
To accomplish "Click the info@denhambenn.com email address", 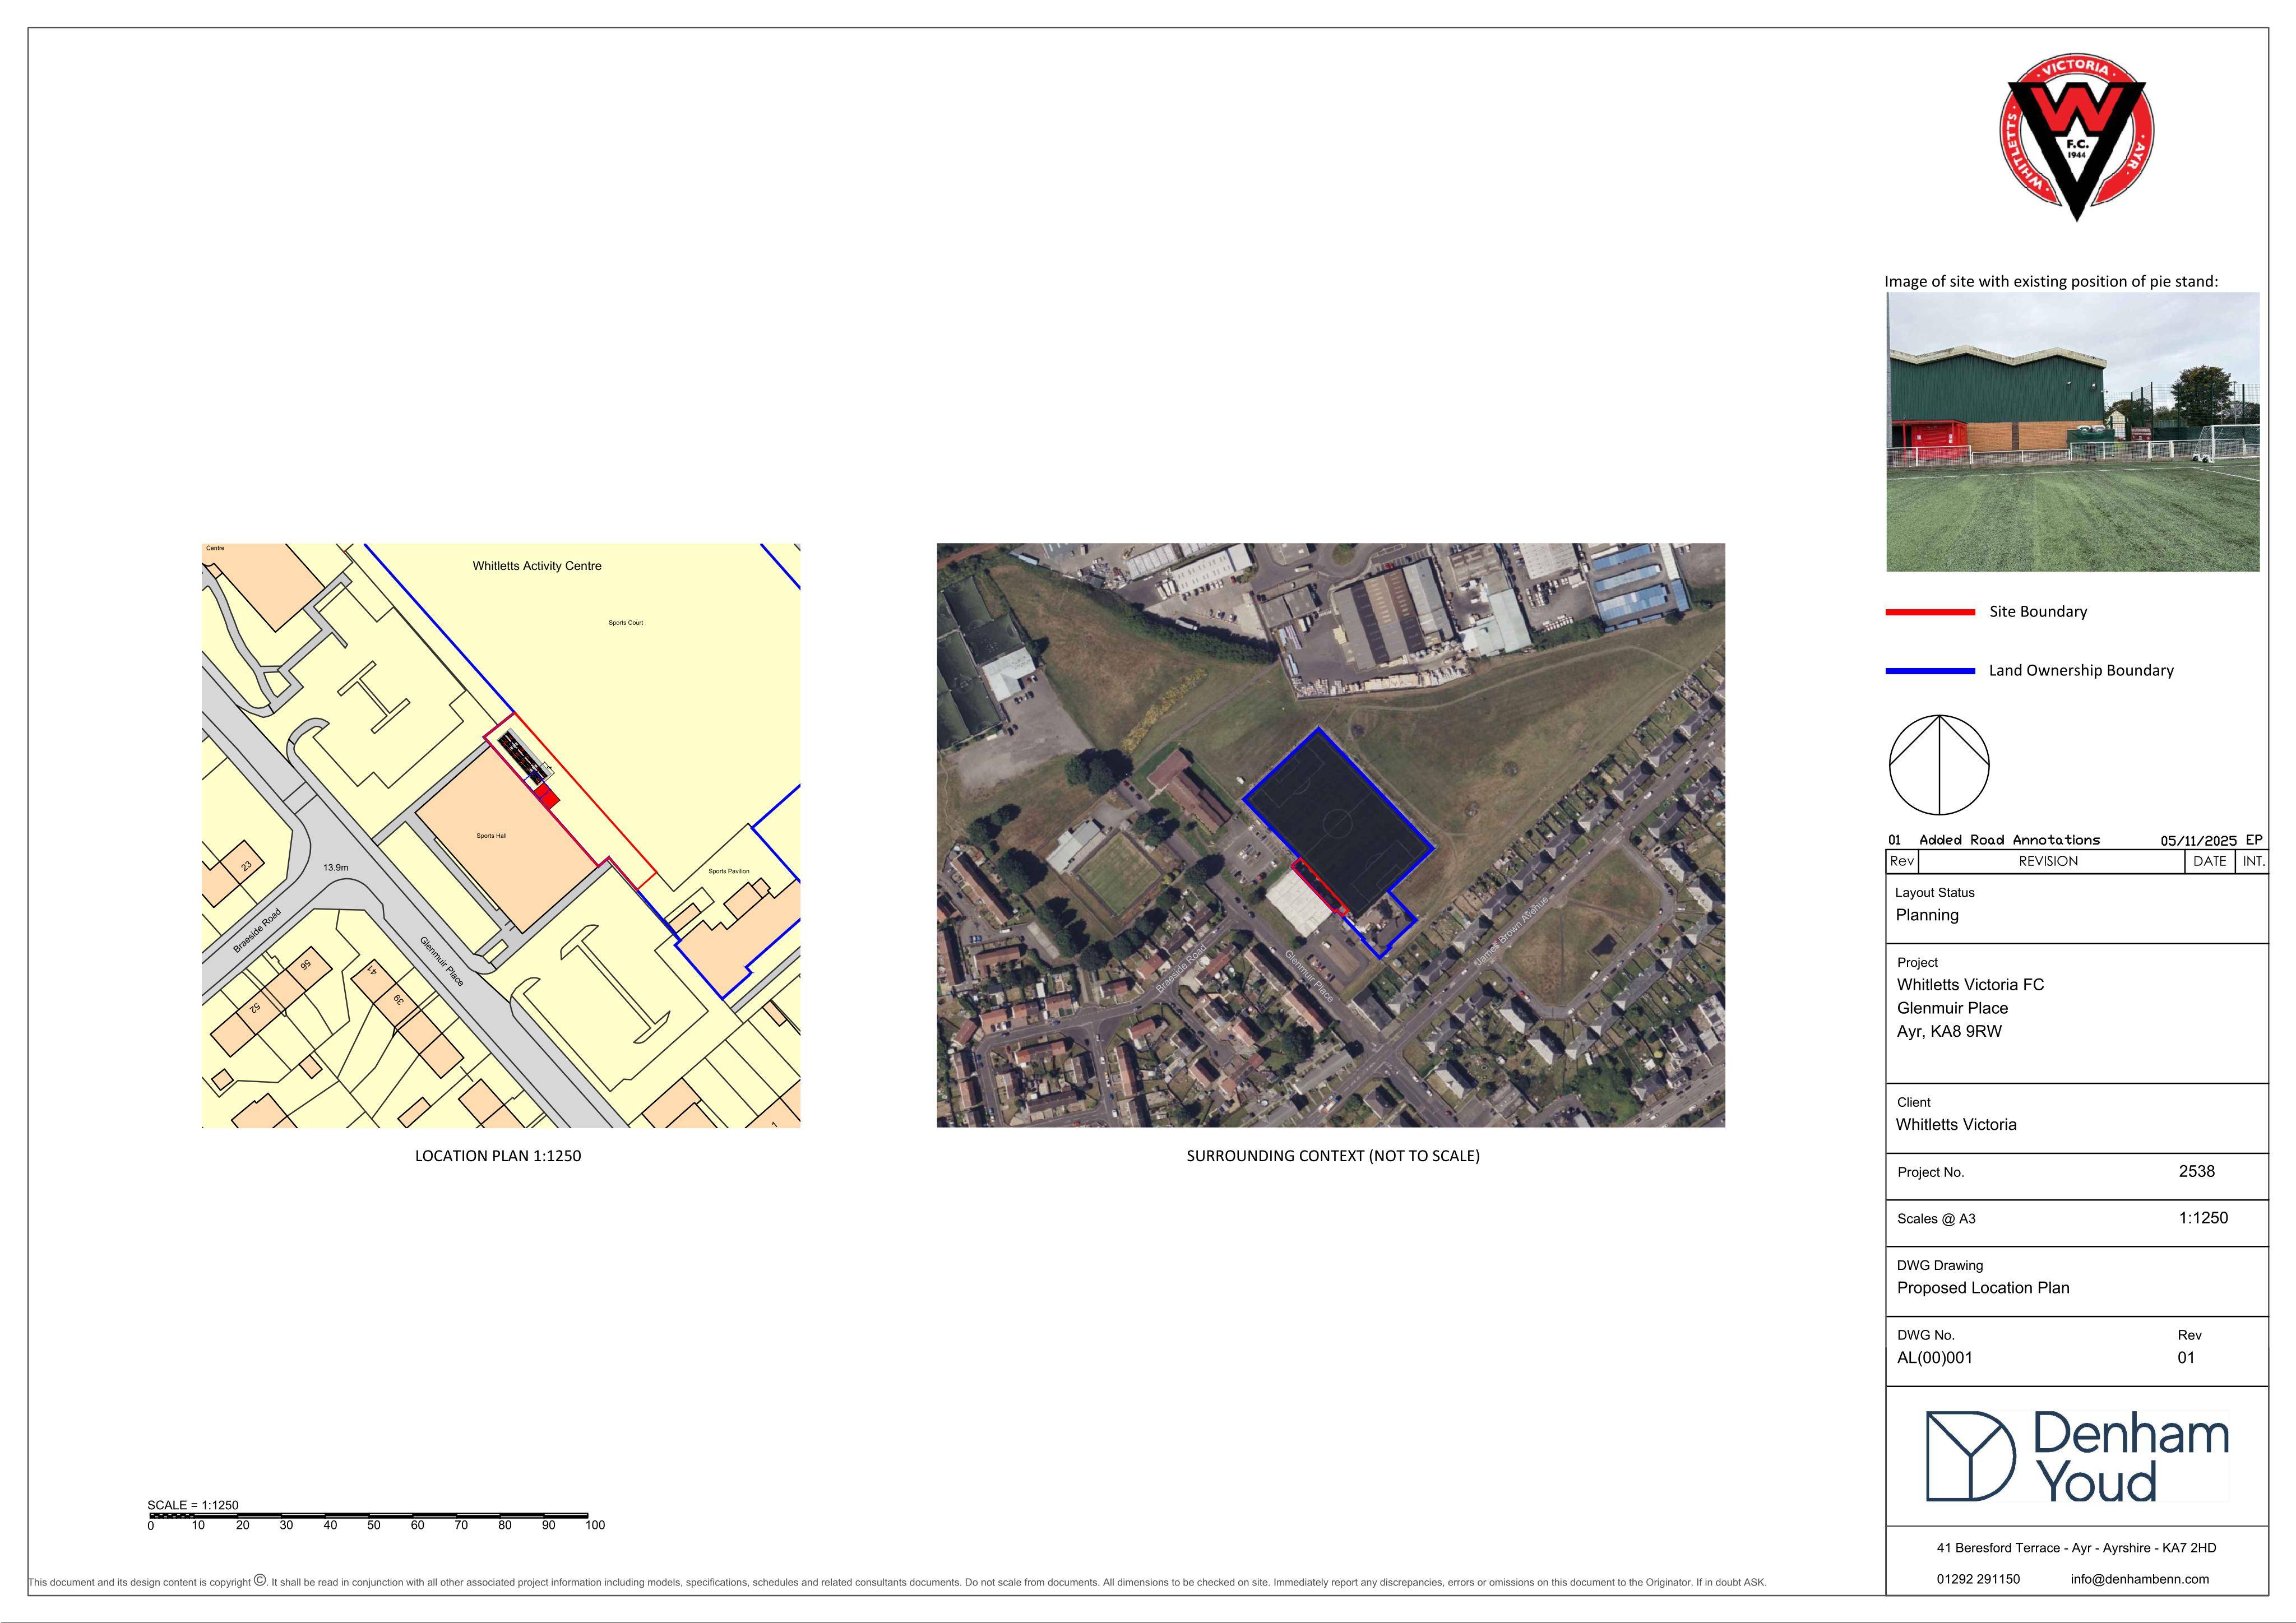I will [2140, 1580].
